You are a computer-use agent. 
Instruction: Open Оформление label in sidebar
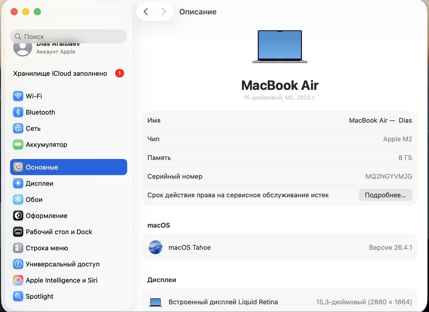[46, 215]
